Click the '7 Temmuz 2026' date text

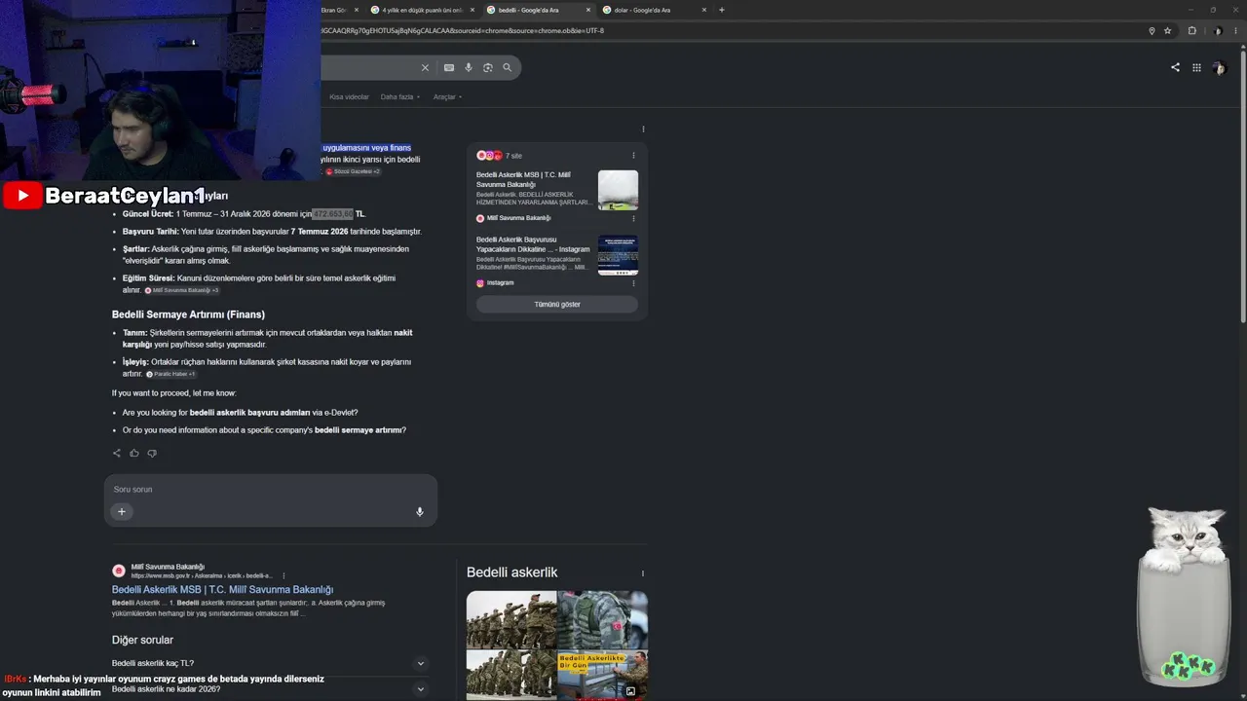pyautogui.click(x=320, y=232)
